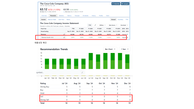This screenshot has width=194, height=109.
Task: Click the chart icon in Revenue Growth row
Action: coord(64,37)
